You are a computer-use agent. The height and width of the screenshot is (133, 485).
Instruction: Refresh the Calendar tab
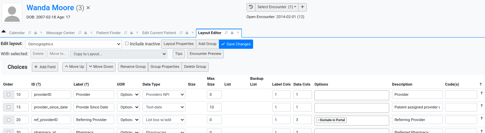(x=30, y=33)
